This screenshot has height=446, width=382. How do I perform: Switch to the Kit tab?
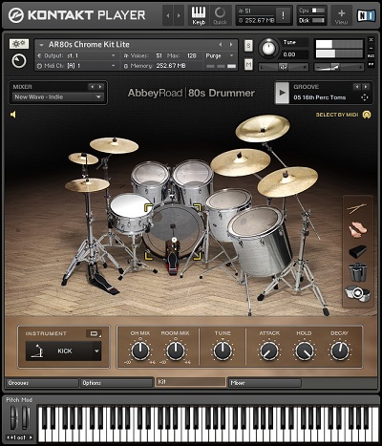(190, 382)
